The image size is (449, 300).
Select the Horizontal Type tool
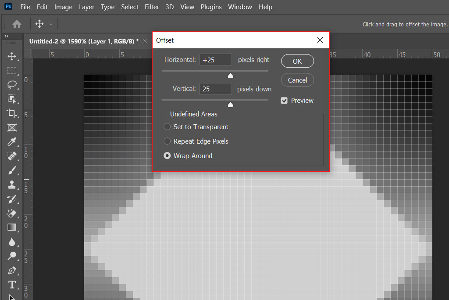(12, 285)
